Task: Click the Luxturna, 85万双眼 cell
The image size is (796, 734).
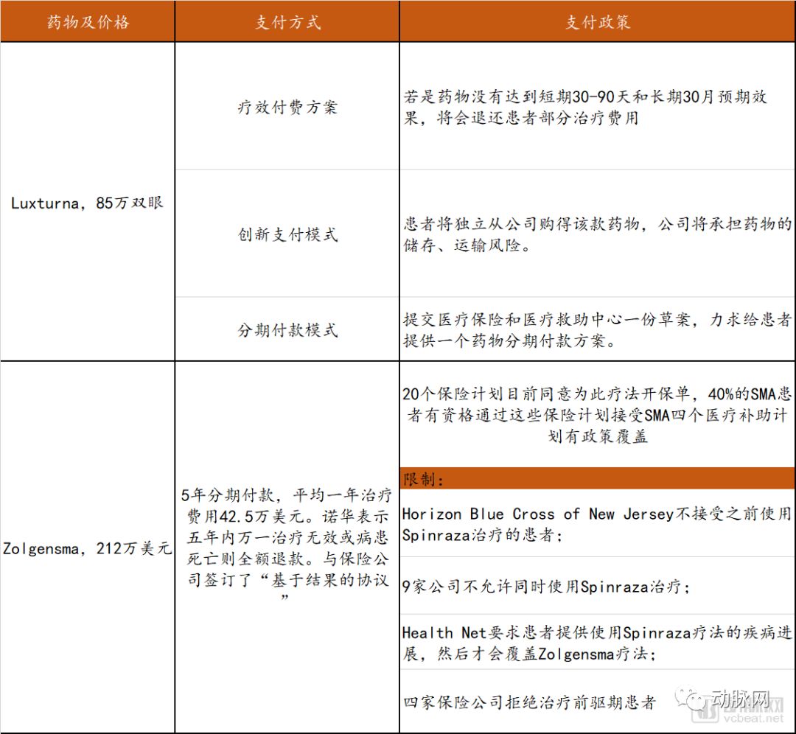Action: tap(88, 203)
